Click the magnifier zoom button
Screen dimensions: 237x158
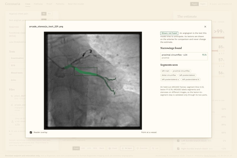coord(155,148)
